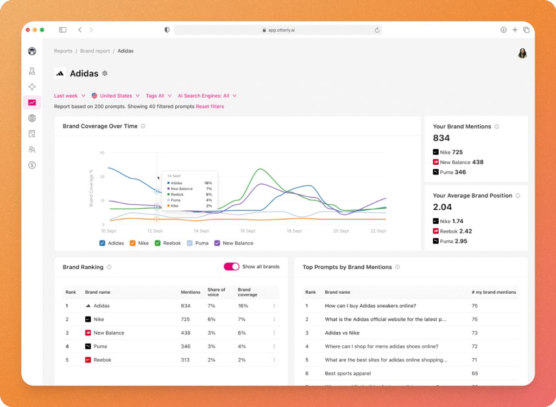
Task: Click the 14 Sept chart data point marker
Action: coord(157,191)
